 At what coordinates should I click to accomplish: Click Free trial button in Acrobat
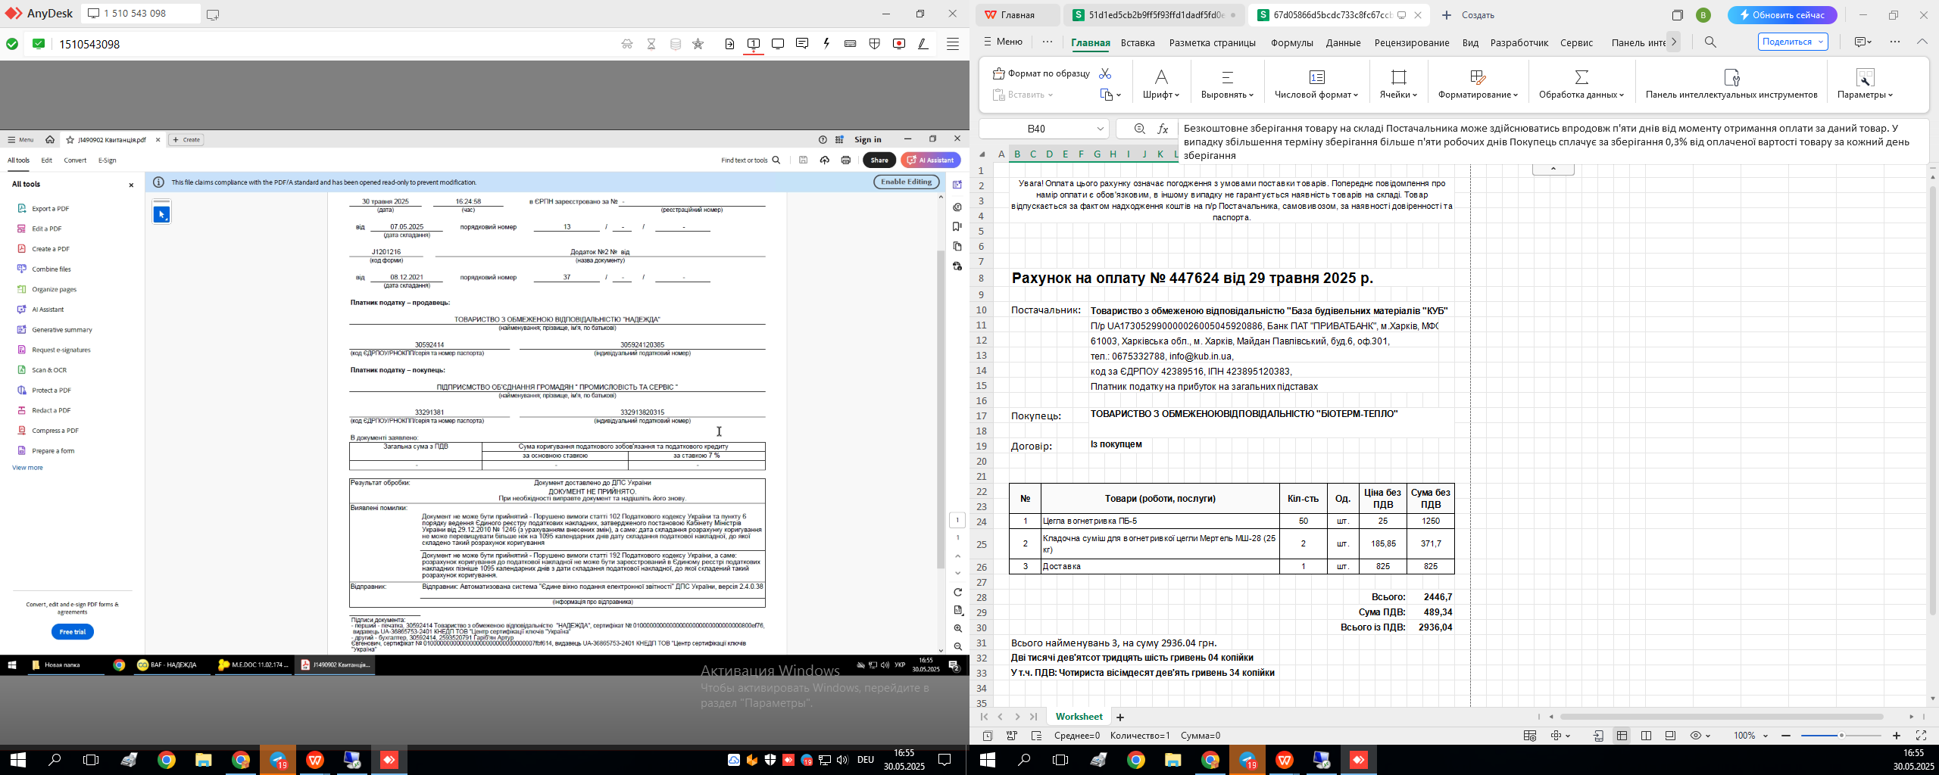pos(73,632)
